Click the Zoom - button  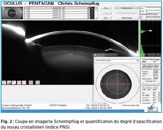[x=106, y=18]
